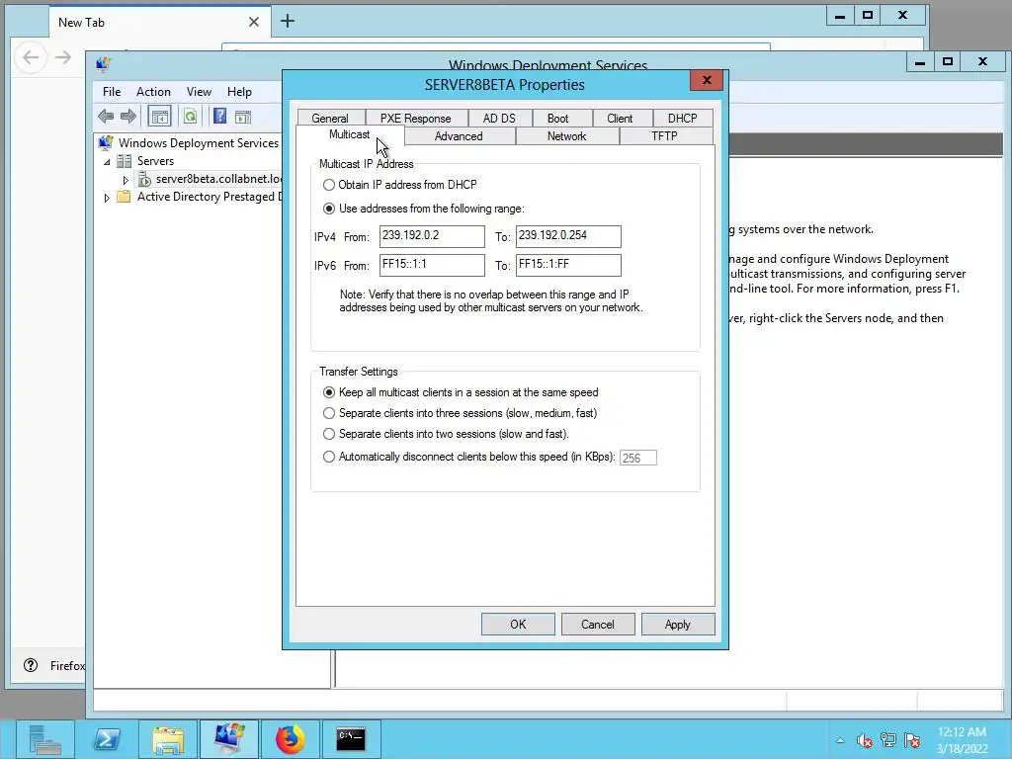The width and height of the screenshot is (1012, 759).
Task: Select the Multicast tab
Action: tap(350, 134)
